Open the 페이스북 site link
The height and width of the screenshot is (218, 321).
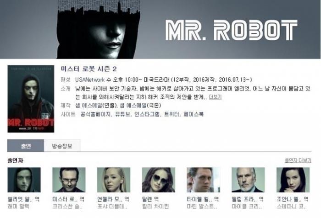click(194, 114)
